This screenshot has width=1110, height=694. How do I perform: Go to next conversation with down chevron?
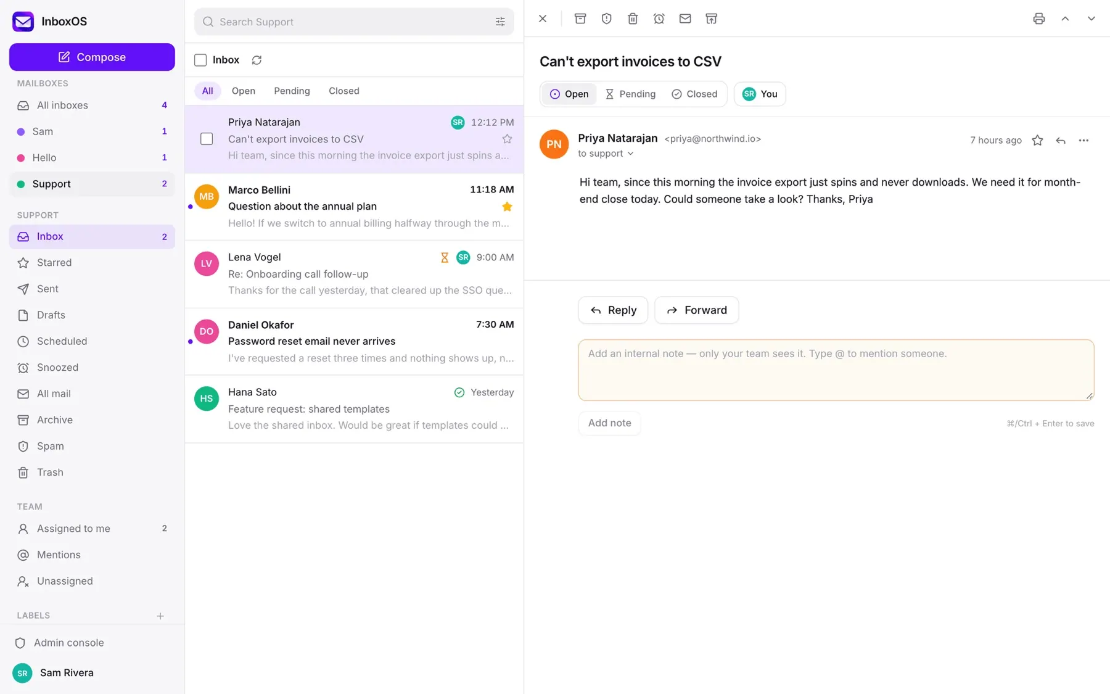1091,19
